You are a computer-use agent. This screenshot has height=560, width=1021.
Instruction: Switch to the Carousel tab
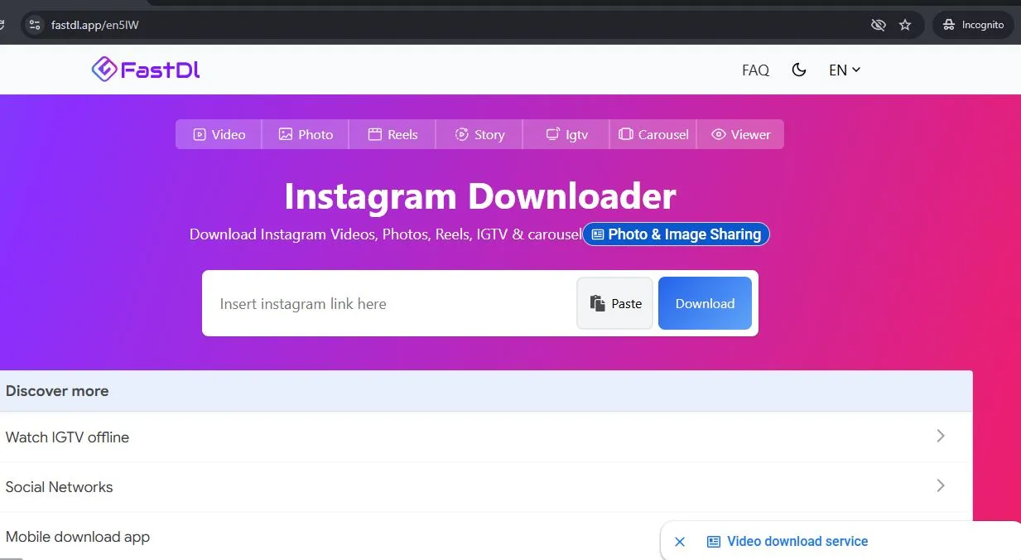pyautogui.click(x=653, y=134)
